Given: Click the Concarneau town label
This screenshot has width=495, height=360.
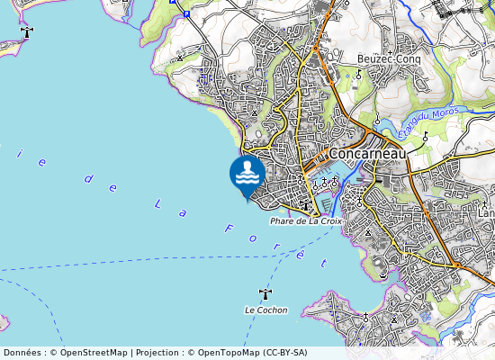Looking at the screenshot, I should (367, 154).
